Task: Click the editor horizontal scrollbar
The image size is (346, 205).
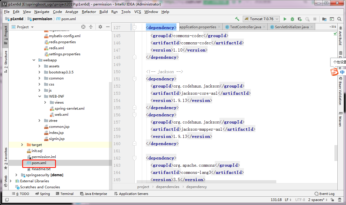Action: [206, 182]
